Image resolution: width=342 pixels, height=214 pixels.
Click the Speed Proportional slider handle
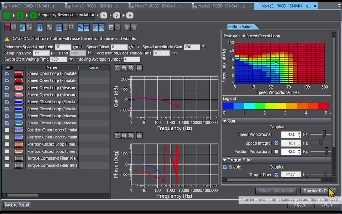click(323, 134)
